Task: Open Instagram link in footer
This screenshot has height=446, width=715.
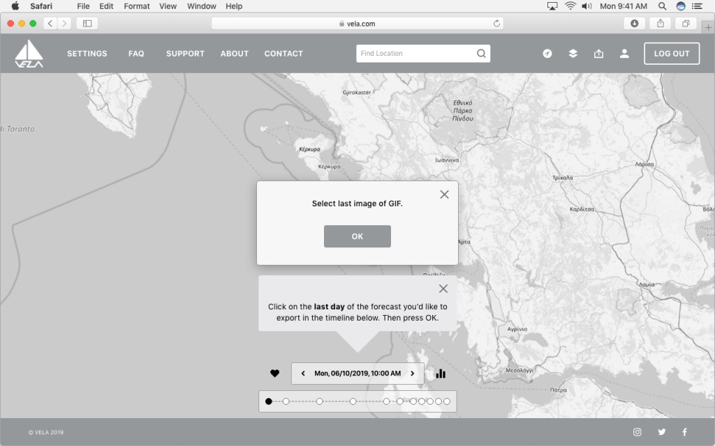Action: pos(637,432)
